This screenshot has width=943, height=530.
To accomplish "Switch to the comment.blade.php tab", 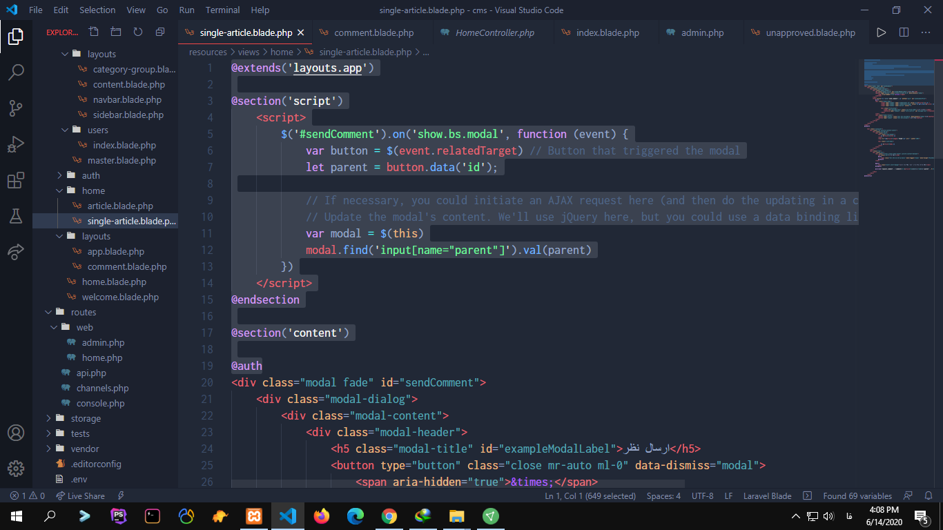I will [x=373, y=32].
